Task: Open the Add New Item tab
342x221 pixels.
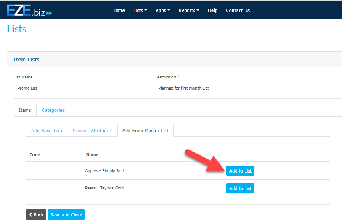Action: pyautogui.click(x=46, y=131)
